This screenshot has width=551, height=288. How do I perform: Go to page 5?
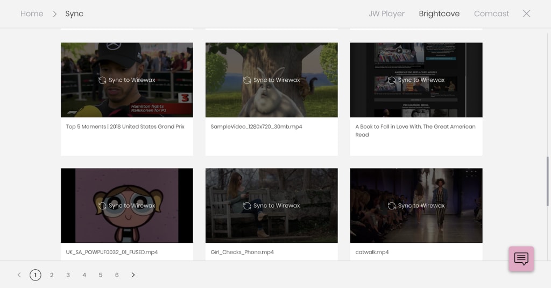coord(101,275)
